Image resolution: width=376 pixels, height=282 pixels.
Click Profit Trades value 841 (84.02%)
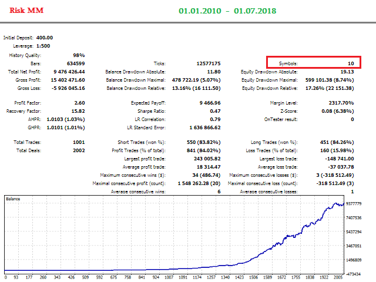pos(204,150)
